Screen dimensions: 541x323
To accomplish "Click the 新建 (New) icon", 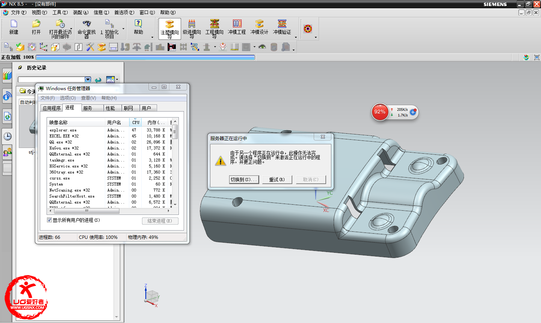I will pyautogui.click(x=14, y=28).
